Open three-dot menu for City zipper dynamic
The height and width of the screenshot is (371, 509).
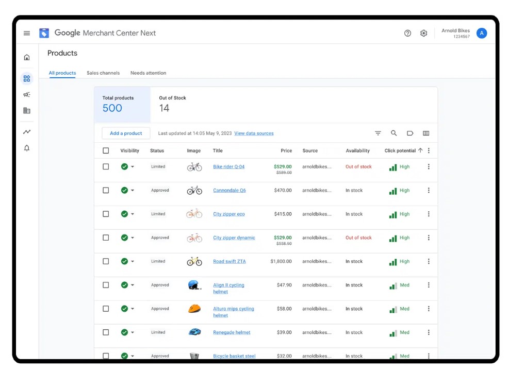coord(429,238)
